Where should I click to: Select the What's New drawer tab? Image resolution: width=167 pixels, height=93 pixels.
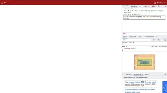[x=137, y=74]
